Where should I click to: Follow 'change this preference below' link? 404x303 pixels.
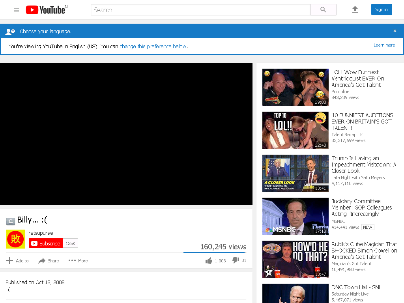tap(153, 47)
